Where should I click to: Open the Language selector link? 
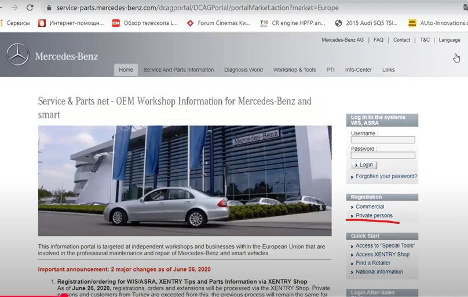tap(449, 40)
